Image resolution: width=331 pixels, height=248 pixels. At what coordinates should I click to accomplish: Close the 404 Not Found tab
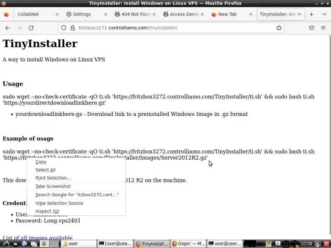154,14
